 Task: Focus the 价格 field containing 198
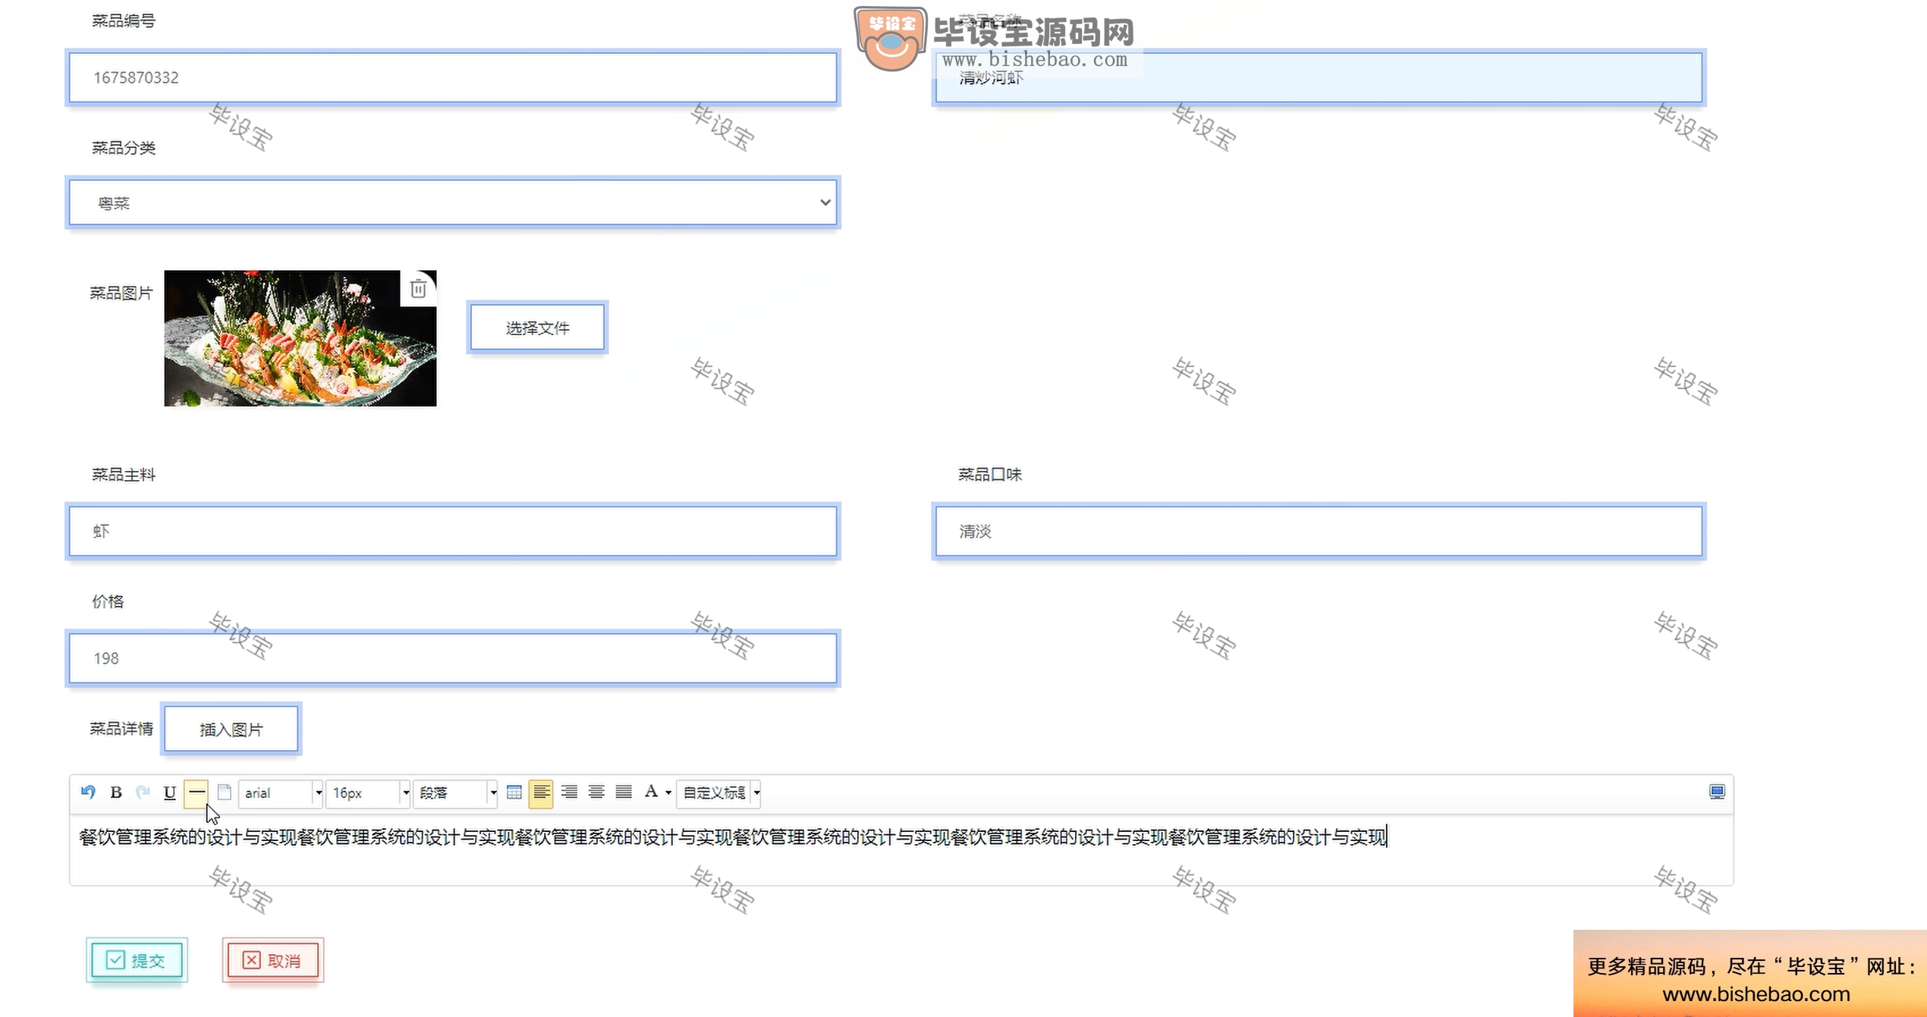pos(453,658)
